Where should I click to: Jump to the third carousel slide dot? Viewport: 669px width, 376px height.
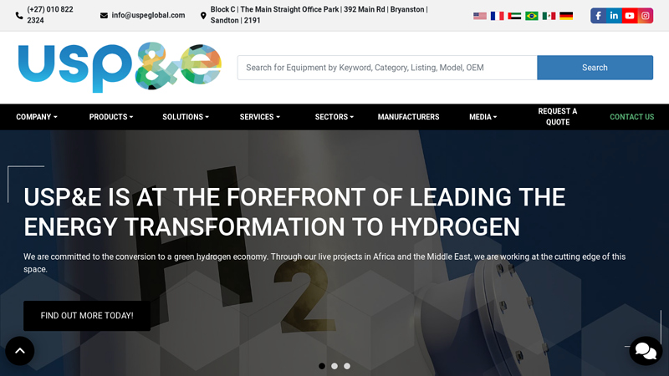coord(347,366)
